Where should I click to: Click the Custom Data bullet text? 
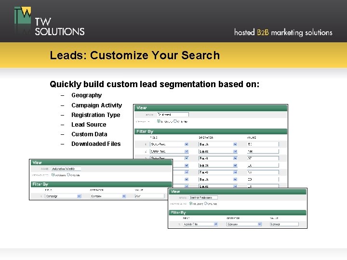pyautogui.click(x=89, y=134)
